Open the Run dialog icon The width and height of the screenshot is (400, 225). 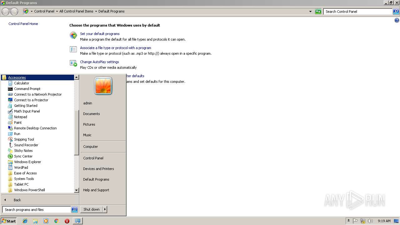10,134
